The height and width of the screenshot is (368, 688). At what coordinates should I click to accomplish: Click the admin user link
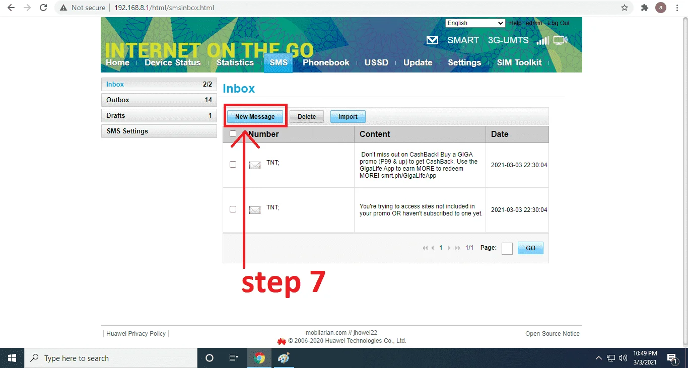pyautogui.click(x=534, y=23)
